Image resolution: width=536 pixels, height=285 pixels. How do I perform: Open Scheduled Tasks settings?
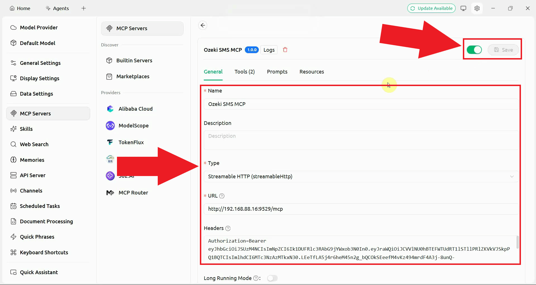pyautogui.click(x=48, y=206)
